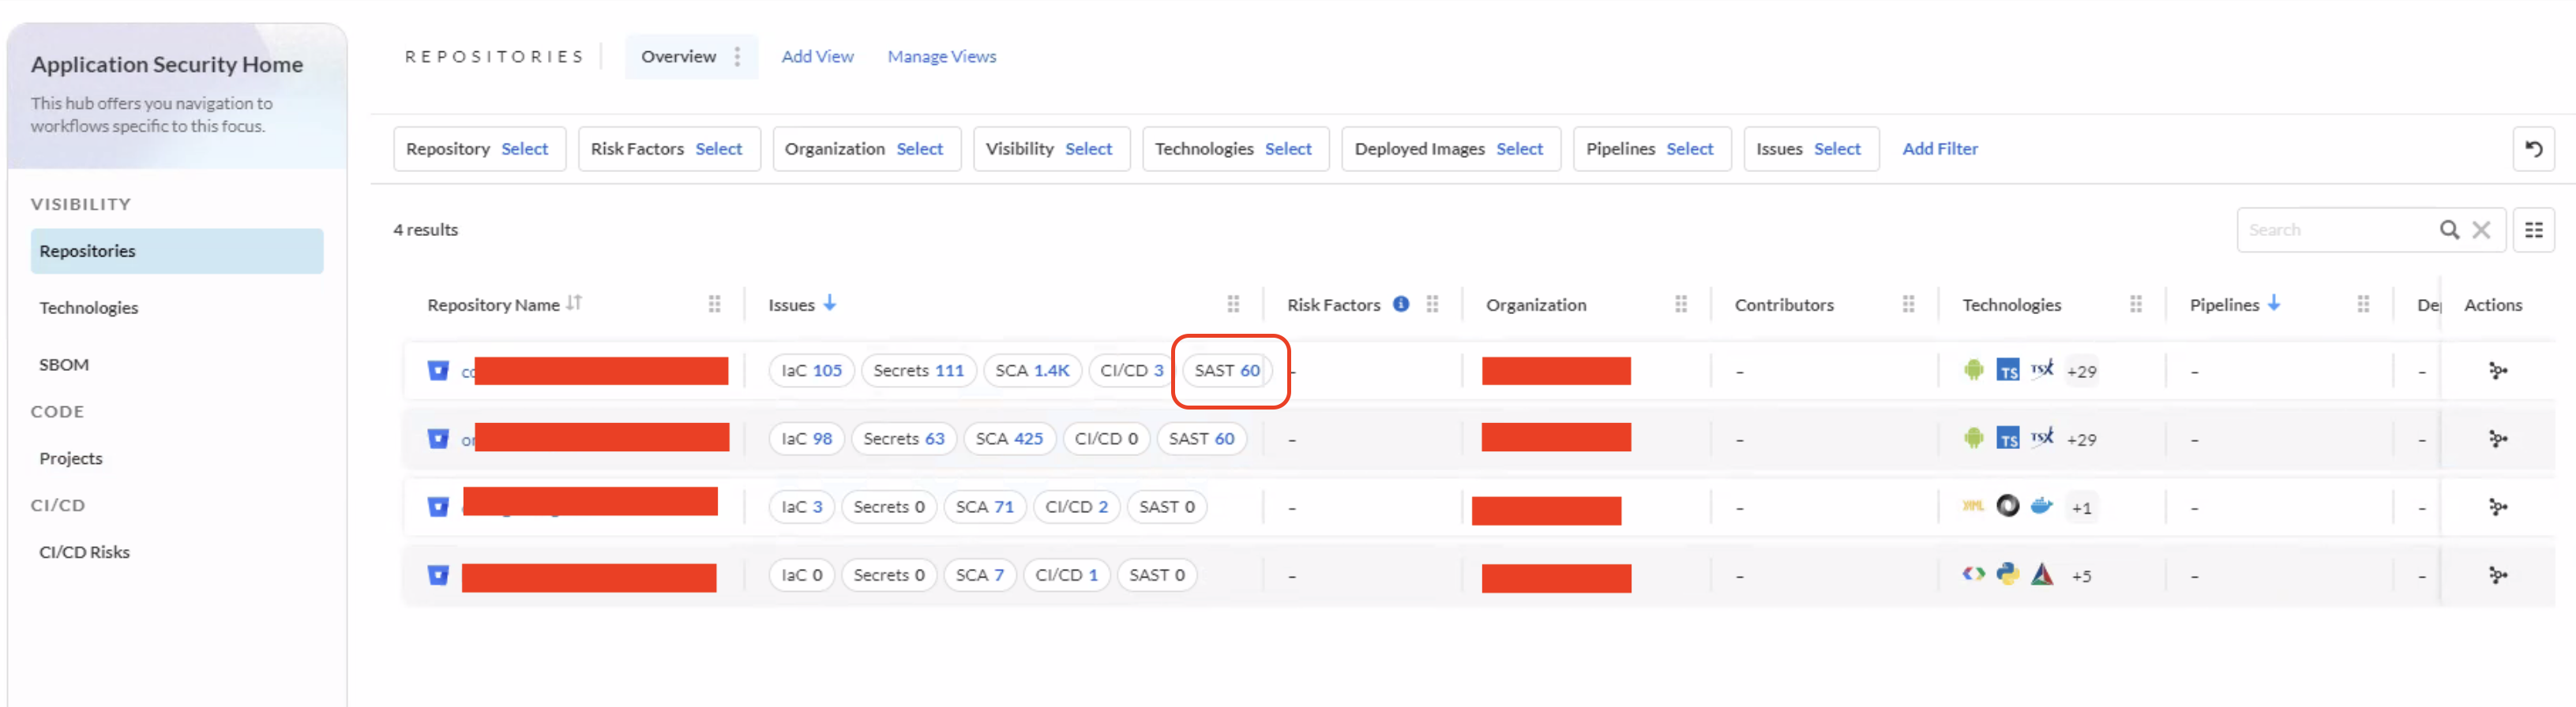This screenshot has height=707, width=2576.
Task: Expand the Technologies filter Select dropdown
Action: click(1287, 149)
